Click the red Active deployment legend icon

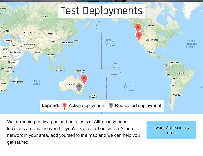(x=65, y=106)
